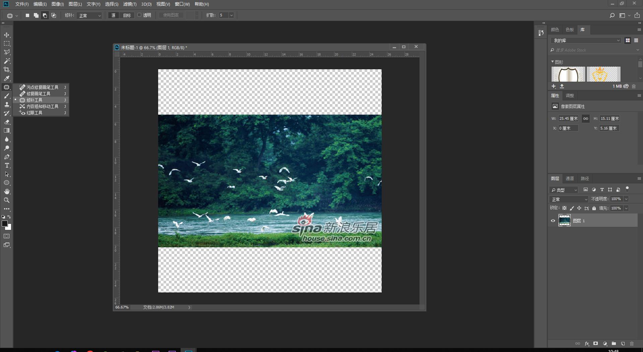Open the 修补 mode dropdown
643x352 pixels.
[89, 15]
